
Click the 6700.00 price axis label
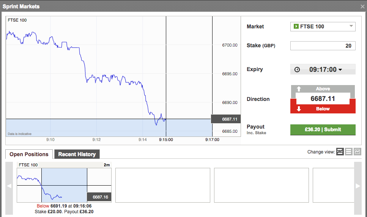230,45
